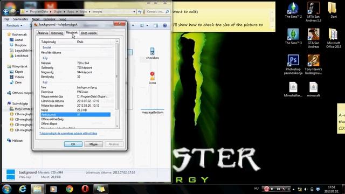Image resolution: width=345 pixels, height=194 pixels.
Task: Open the view options dropdown arrow
Action: point(147,25)
